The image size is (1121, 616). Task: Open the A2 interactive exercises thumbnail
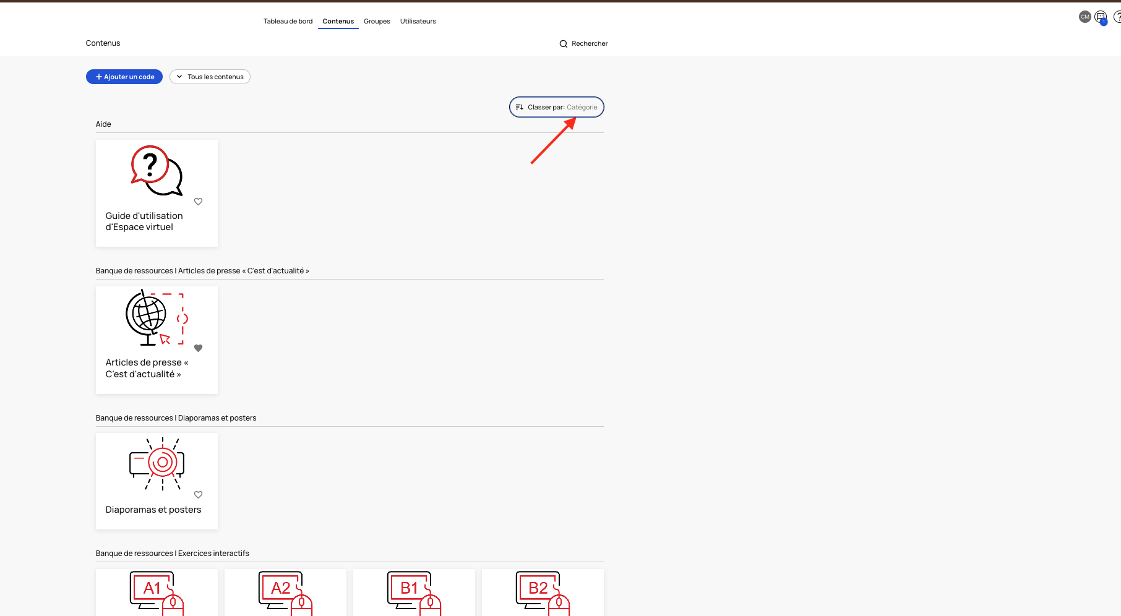285,592
